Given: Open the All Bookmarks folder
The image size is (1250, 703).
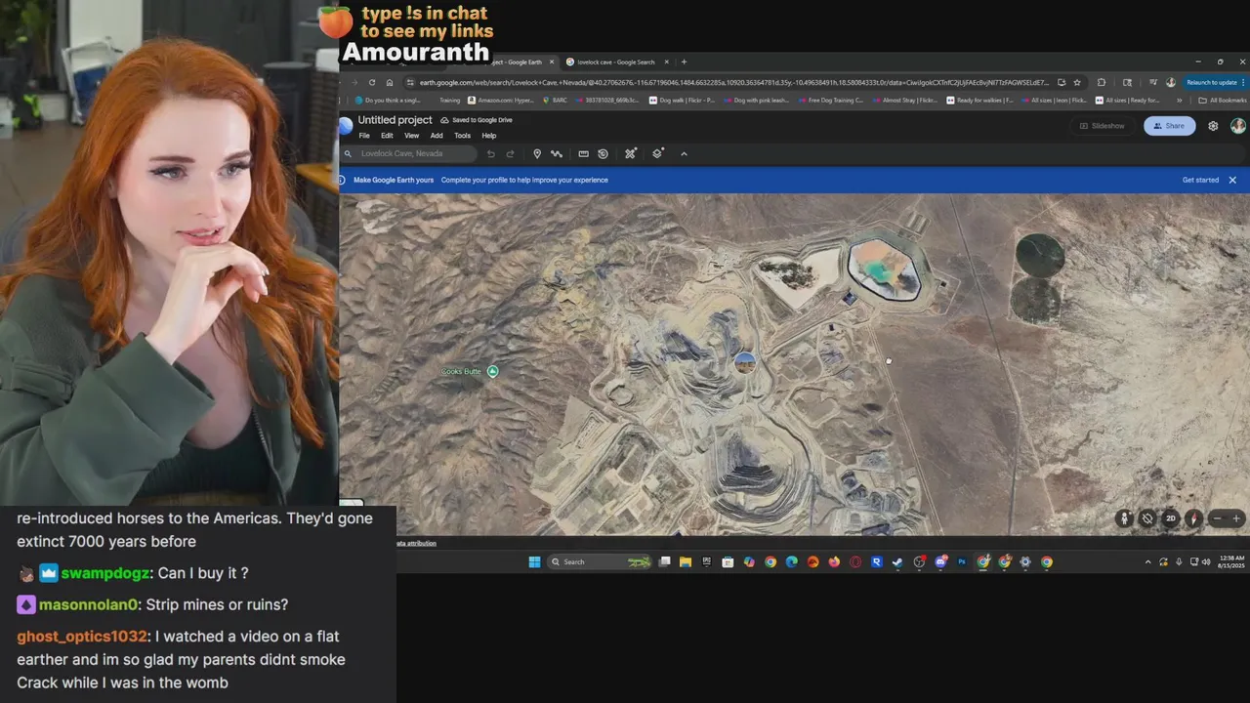Looking at the screenshot, I should pos(1224,100).
